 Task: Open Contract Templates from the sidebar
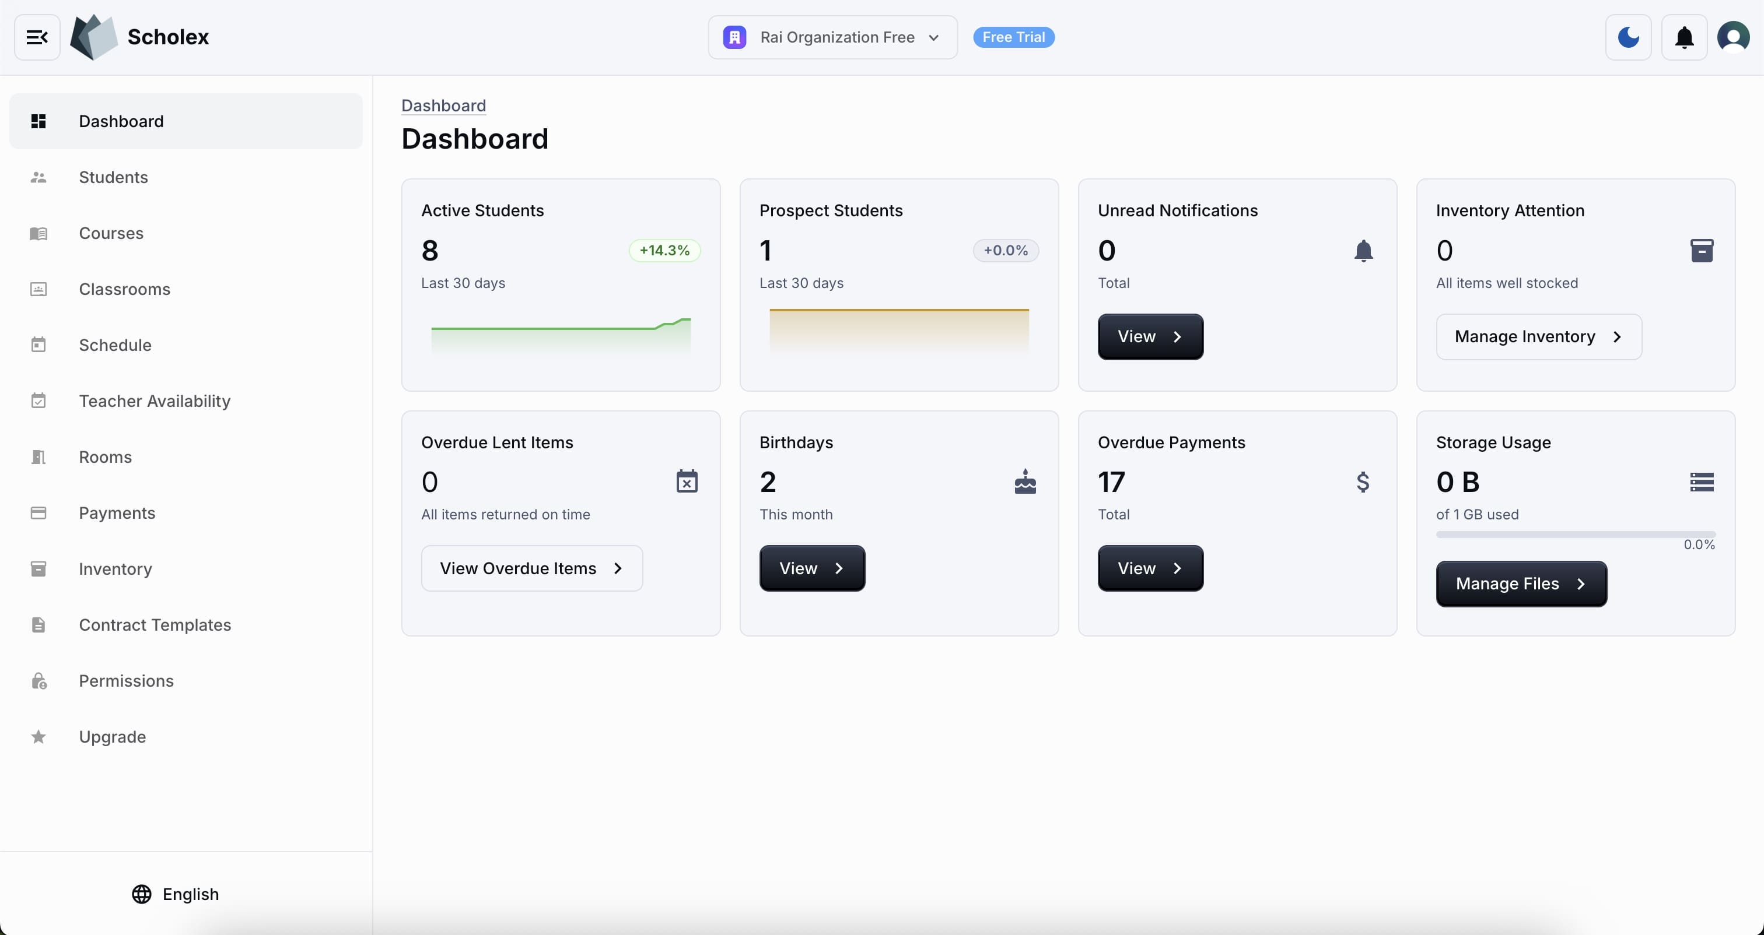pyautogui.click(x=155, y=625)
